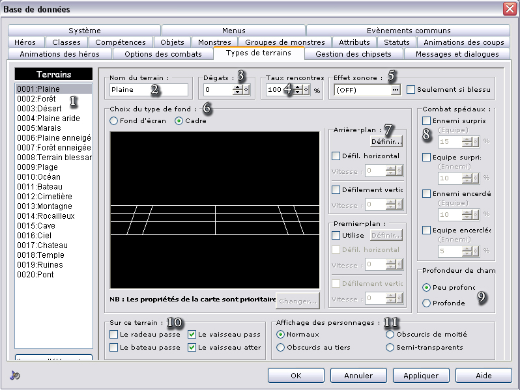Check the Seulement si blessure option
520x390 pixels.
411,90
